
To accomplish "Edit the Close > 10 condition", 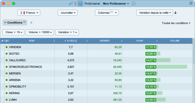I will click(x=13, y=32).
